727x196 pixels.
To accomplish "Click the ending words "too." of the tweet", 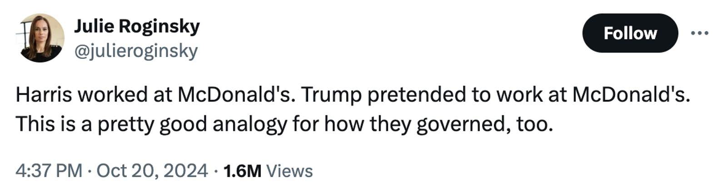I will point(534,124).
